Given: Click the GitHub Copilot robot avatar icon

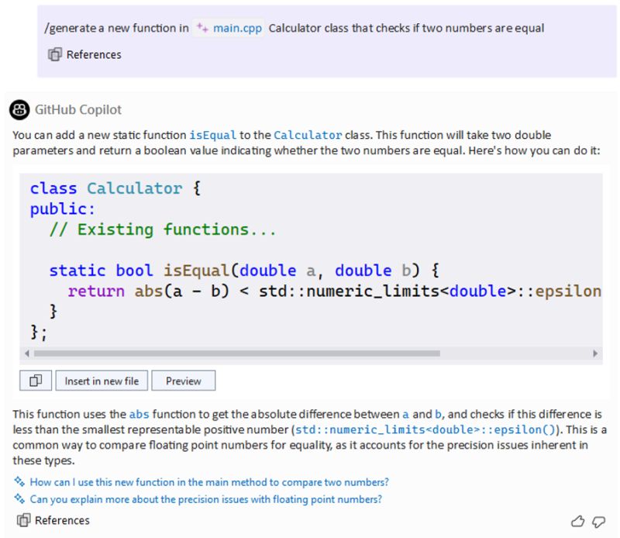Looking at the screenshot, I should click(x=19, y=109).
